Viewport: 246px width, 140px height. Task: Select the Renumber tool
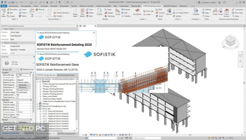tap(12, 10)
